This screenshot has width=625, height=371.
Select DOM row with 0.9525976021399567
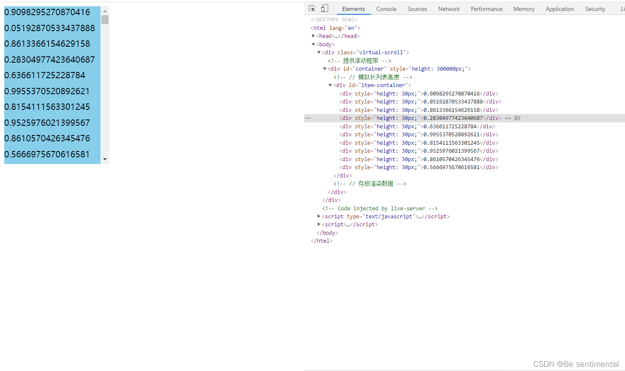click(x=418, y=151)
